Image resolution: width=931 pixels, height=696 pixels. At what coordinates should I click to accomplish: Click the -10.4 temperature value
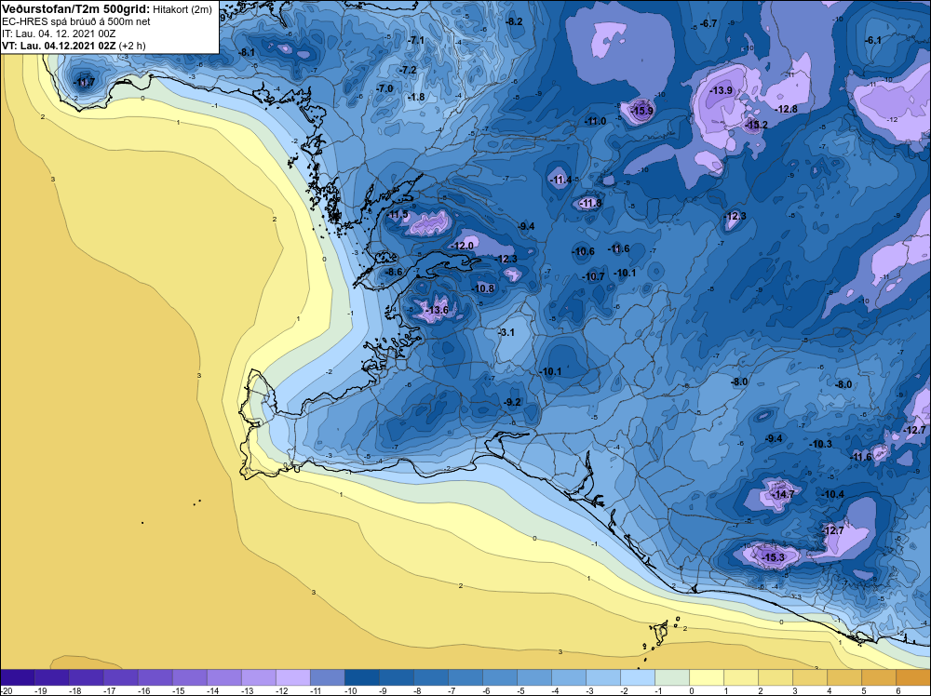click(x=832, y=494)
